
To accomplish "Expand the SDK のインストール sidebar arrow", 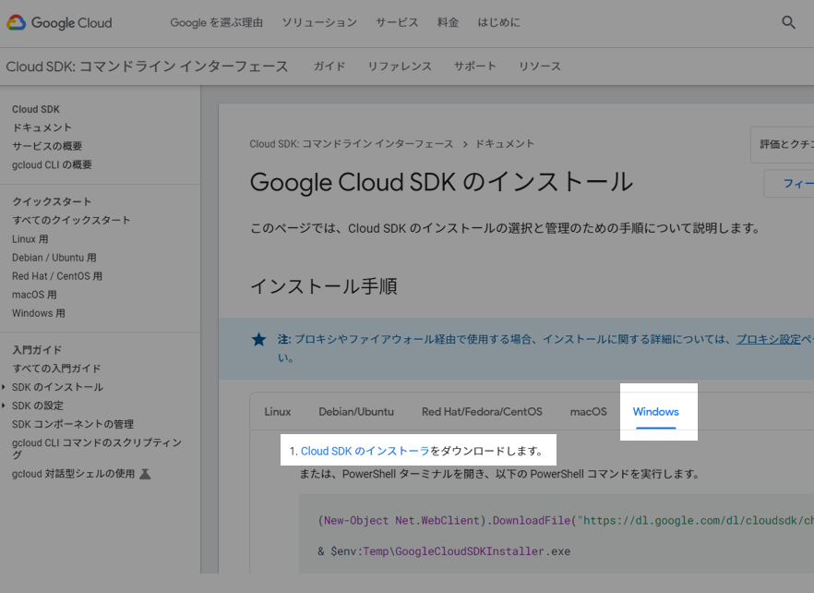I will (x=4, y=387).
